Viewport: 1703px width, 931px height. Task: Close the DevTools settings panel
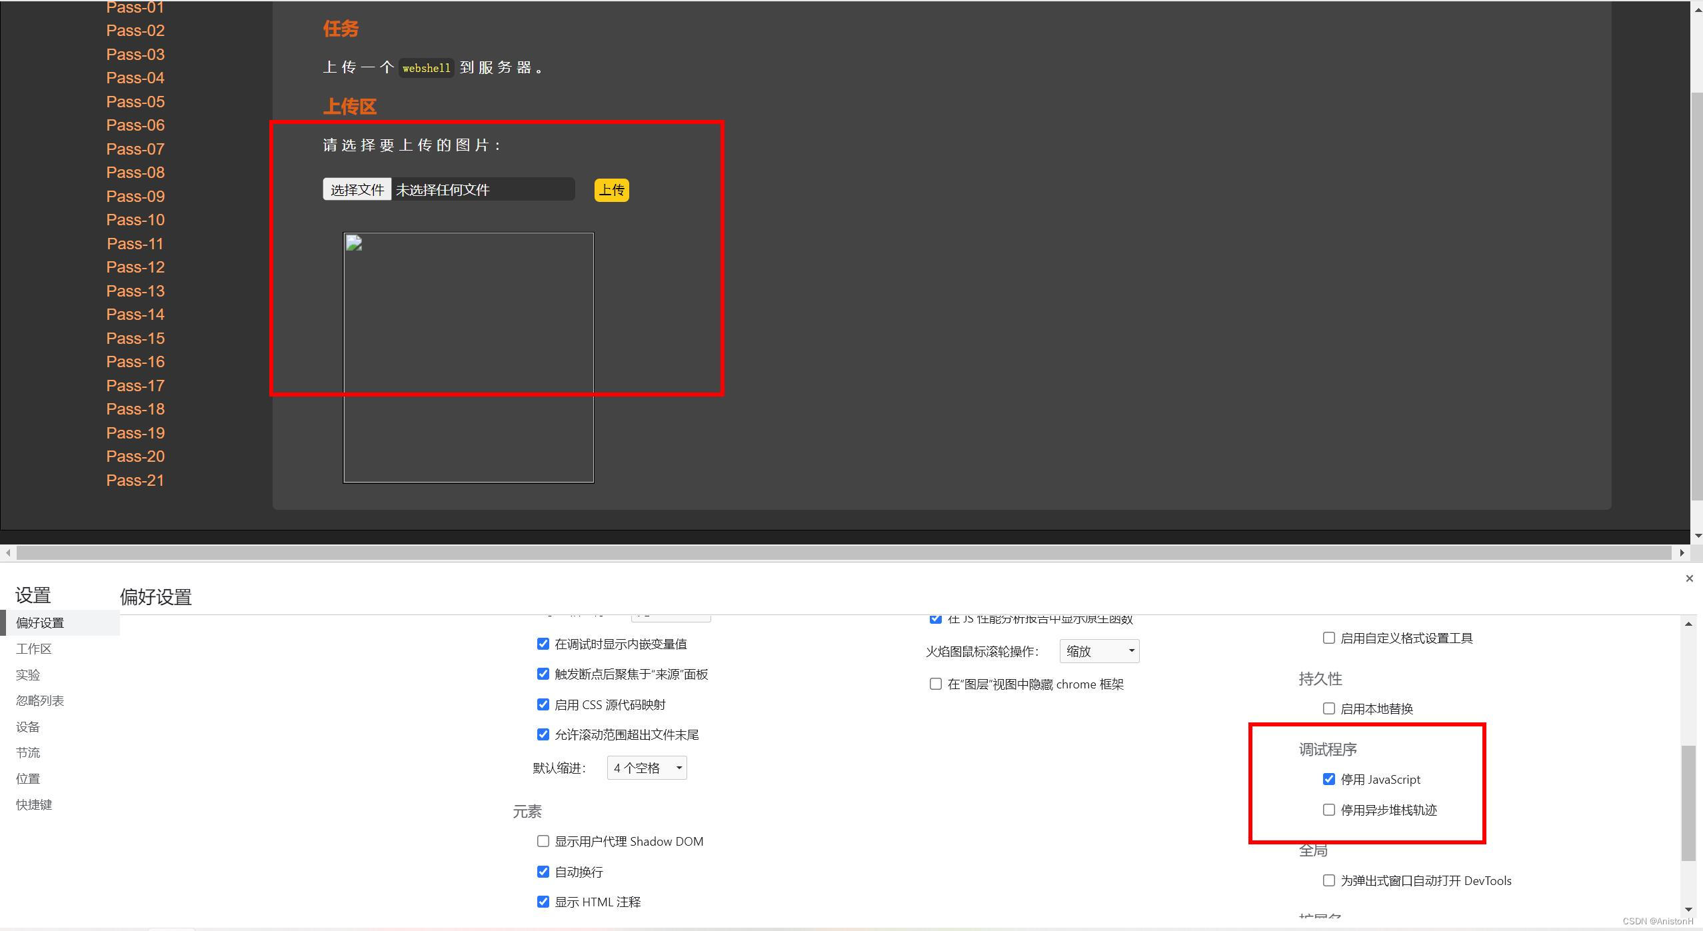[x=1689, y=578]
